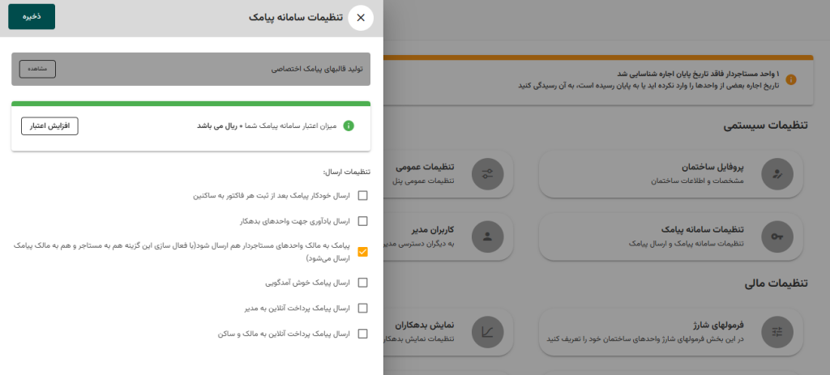Enable automatic SMS after each invoice registration
This screenshot has height=375, width=830.
pyautogui.click(x=362, y=195)
